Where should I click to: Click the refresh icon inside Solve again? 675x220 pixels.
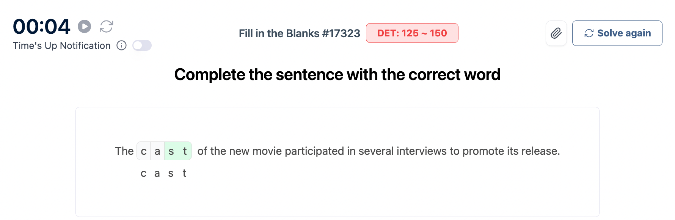click(589, 33)
